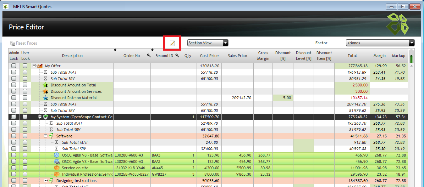Click the 5.00 discount percent cell

point(283,98)
